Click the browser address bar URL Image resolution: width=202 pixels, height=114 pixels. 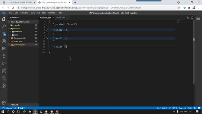pyautogui.click(x=81, y=8)
